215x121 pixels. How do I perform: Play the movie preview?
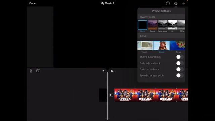click(112, 71)
